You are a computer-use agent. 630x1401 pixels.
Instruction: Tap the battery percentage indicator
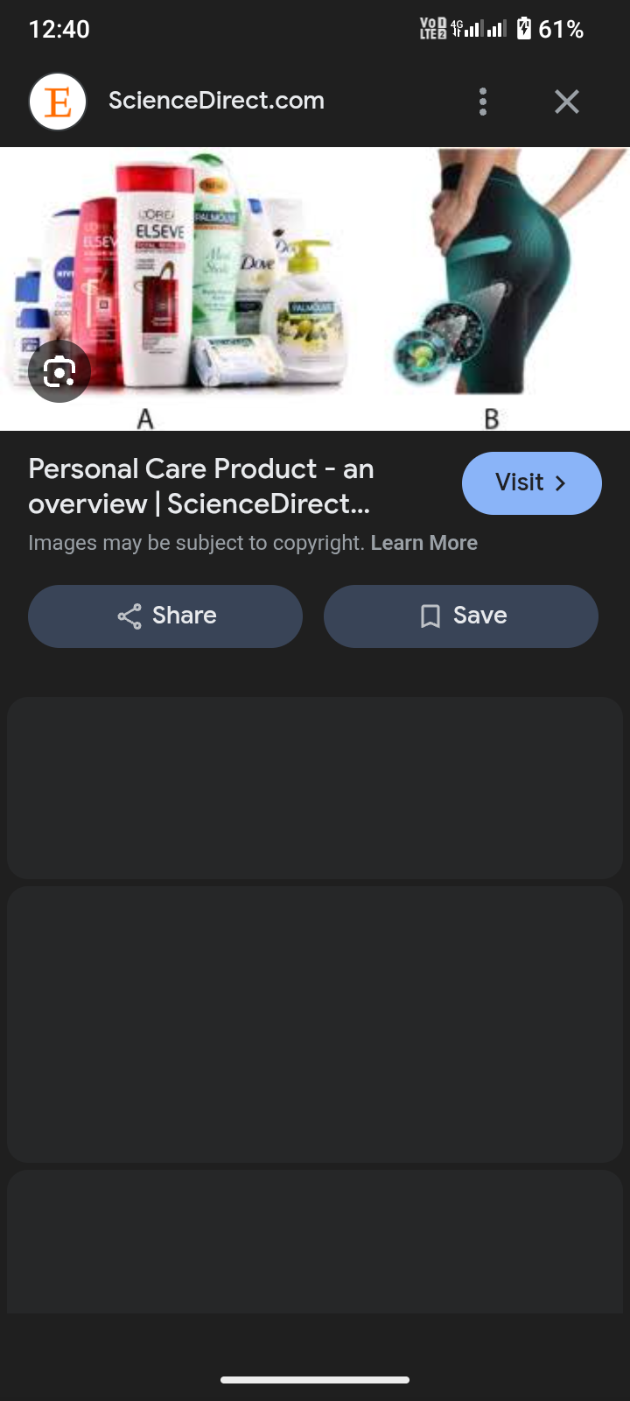point(561,30)
